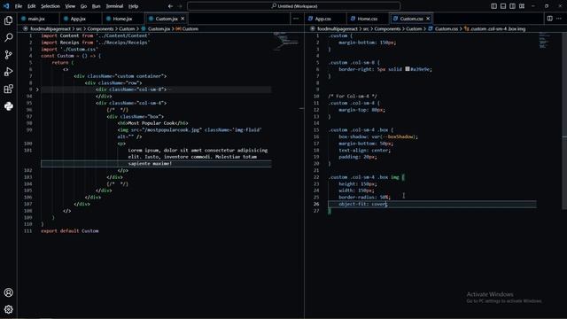
Task: Click 'Most Popular Cook' heading text
Action: click(x=151, y=123)
